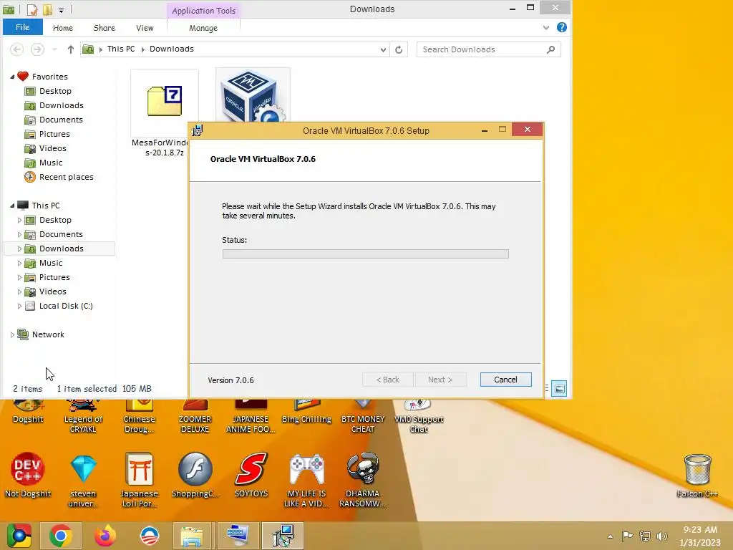This screenshot has height=550, width=733.
Task: Select the VirtualBox installer file icon
Action: pos(253,95)
